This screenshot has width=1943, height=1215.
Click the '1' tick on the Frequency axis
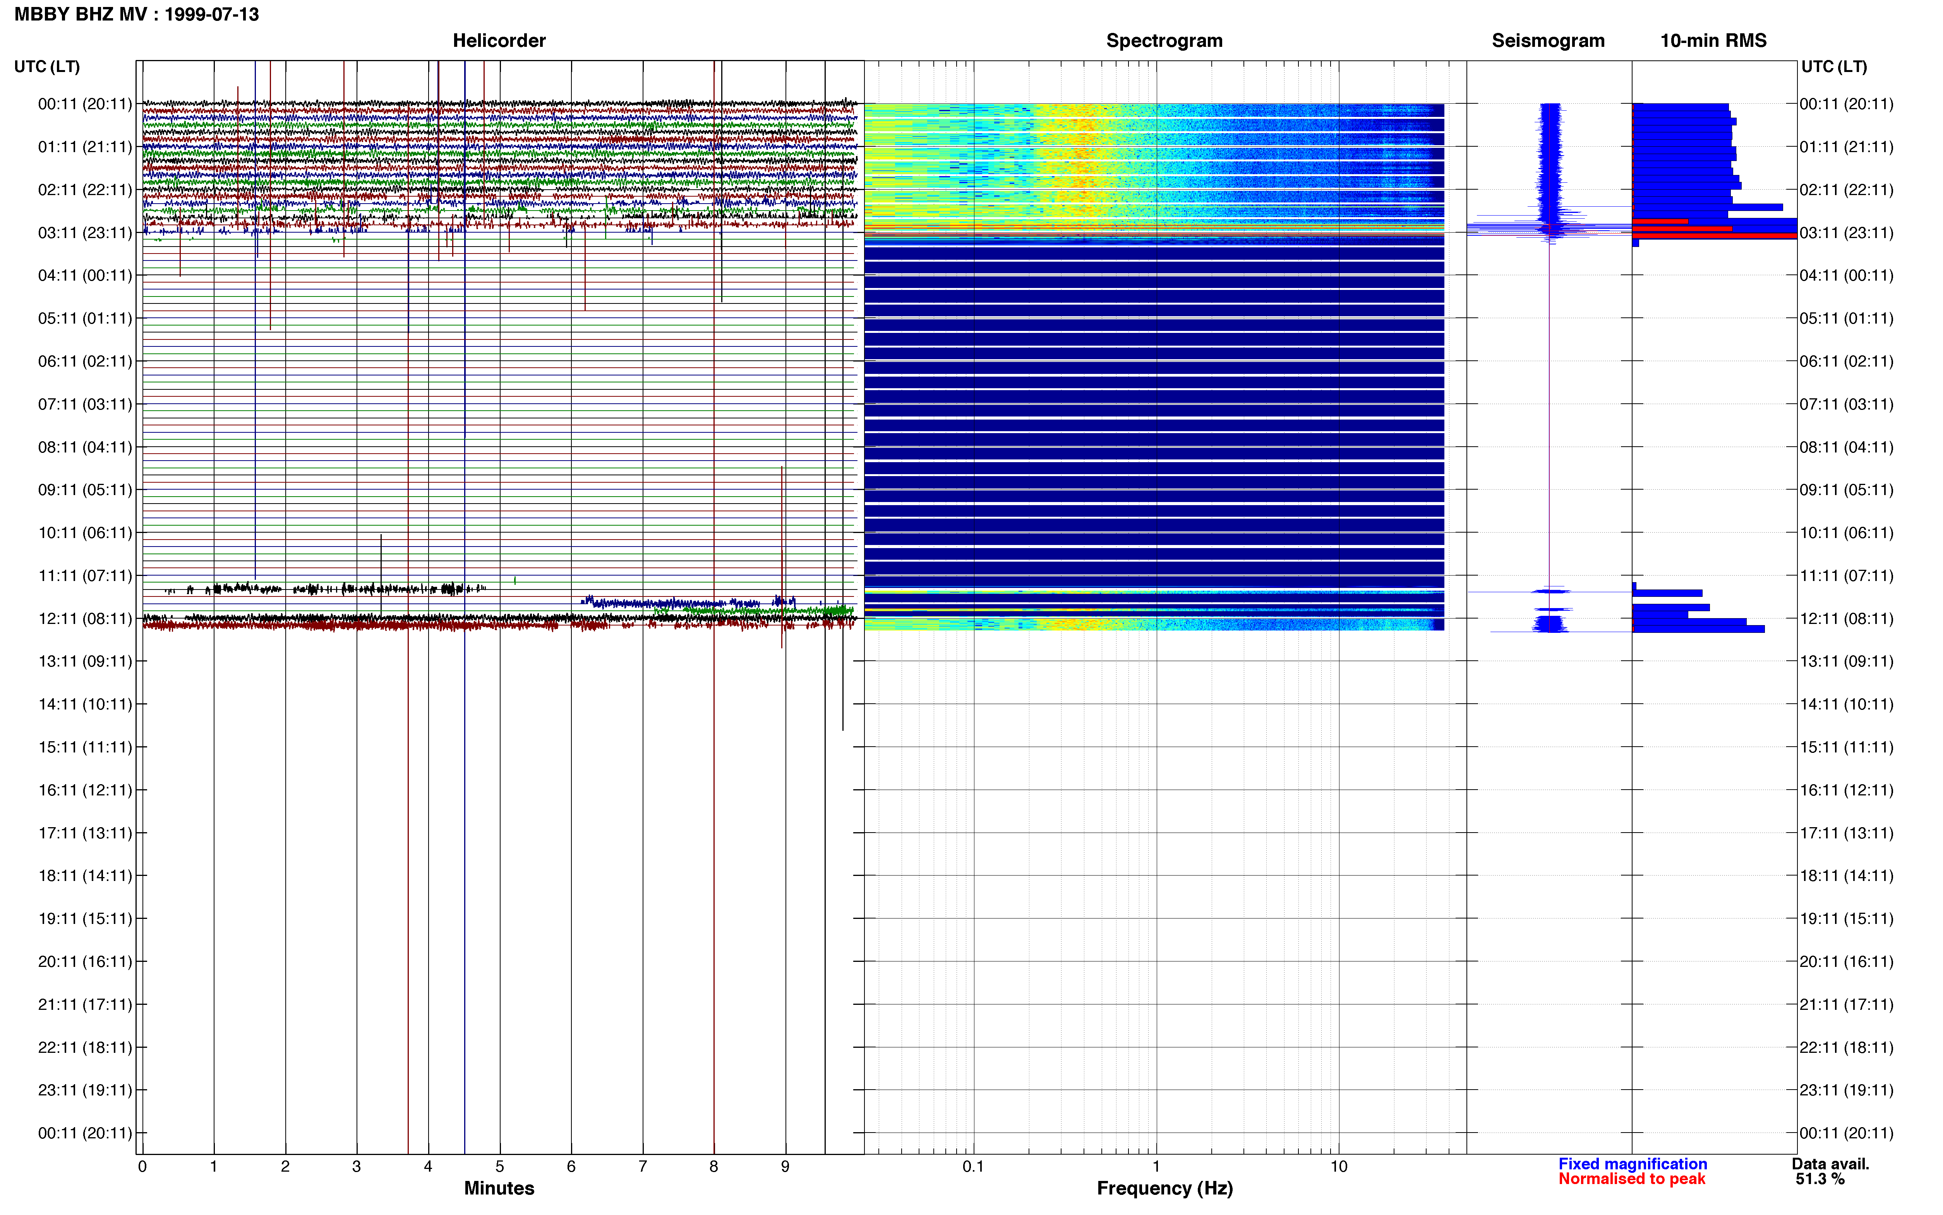pos(1156,1167)
